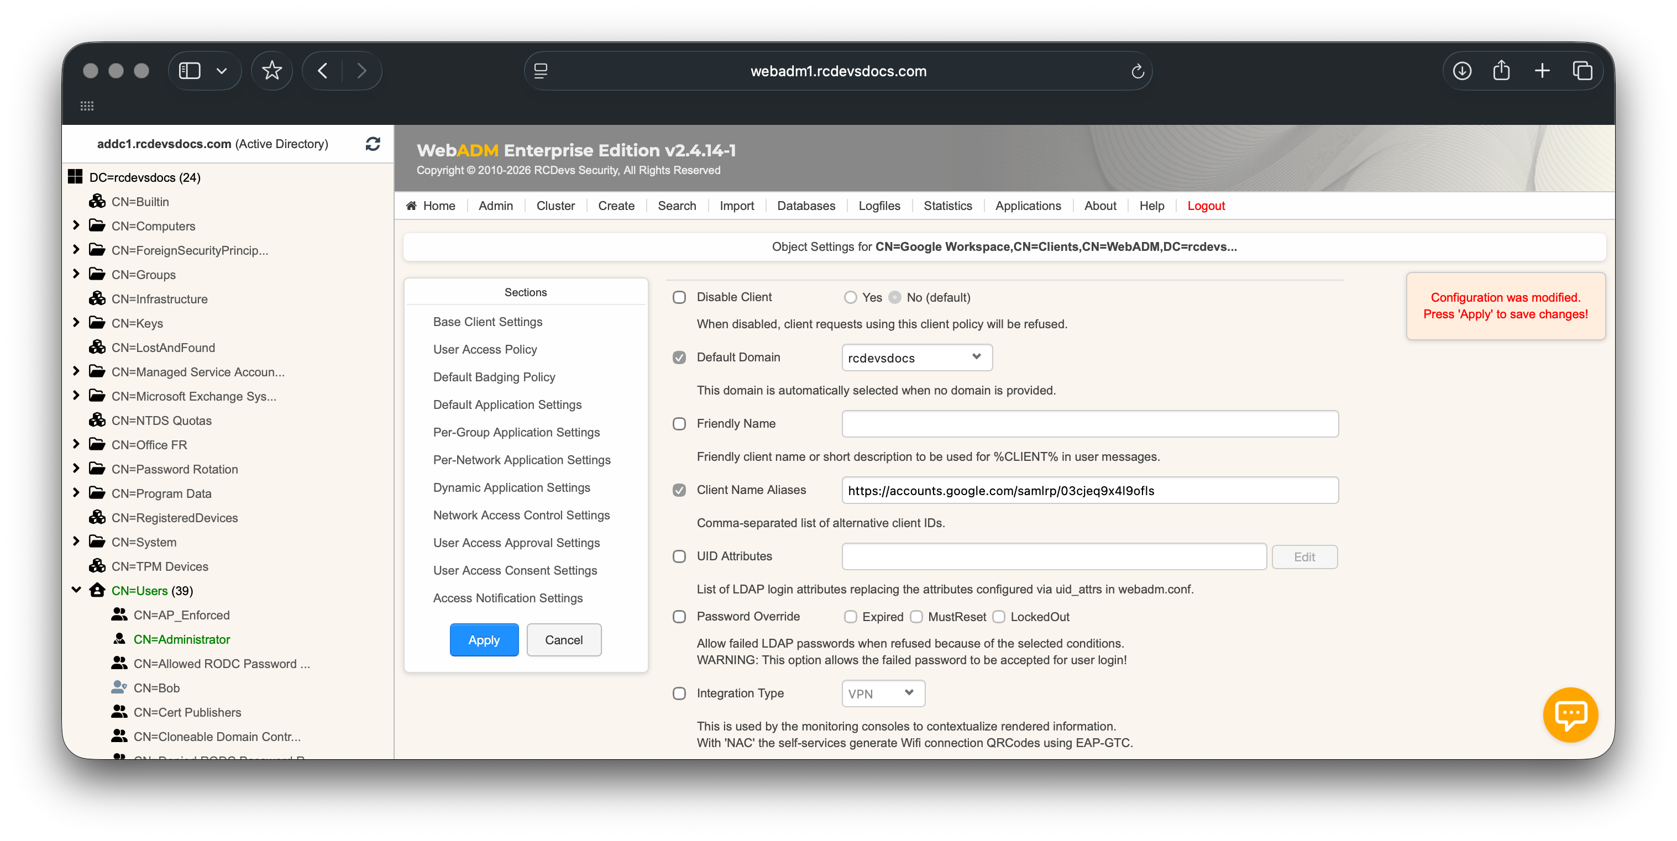The height and width of the screenshot is (841, 1677).
Task: Open the tab overview icon
Action: point(1582,70)
